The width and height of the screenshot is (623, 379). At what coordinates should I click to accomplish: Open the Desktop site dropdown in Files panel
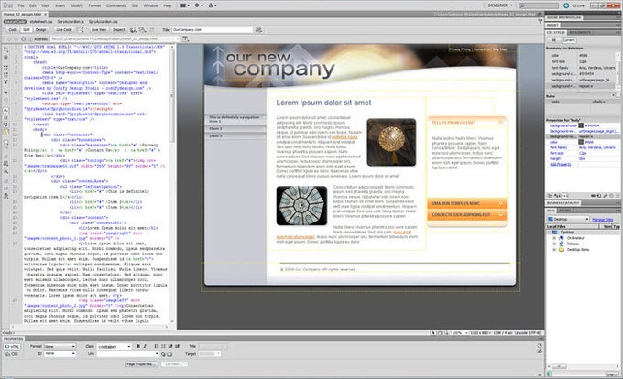click(568, 219)
